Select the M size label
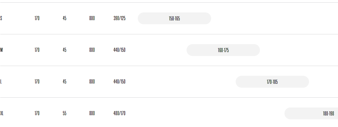The width and height of the screenshot is (338, 127). pos(1,50)
